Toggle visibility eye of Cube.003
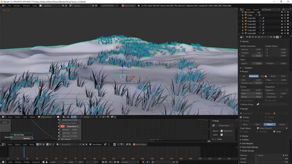This screenshot has width=292, height=164. [x=282, y=24]
